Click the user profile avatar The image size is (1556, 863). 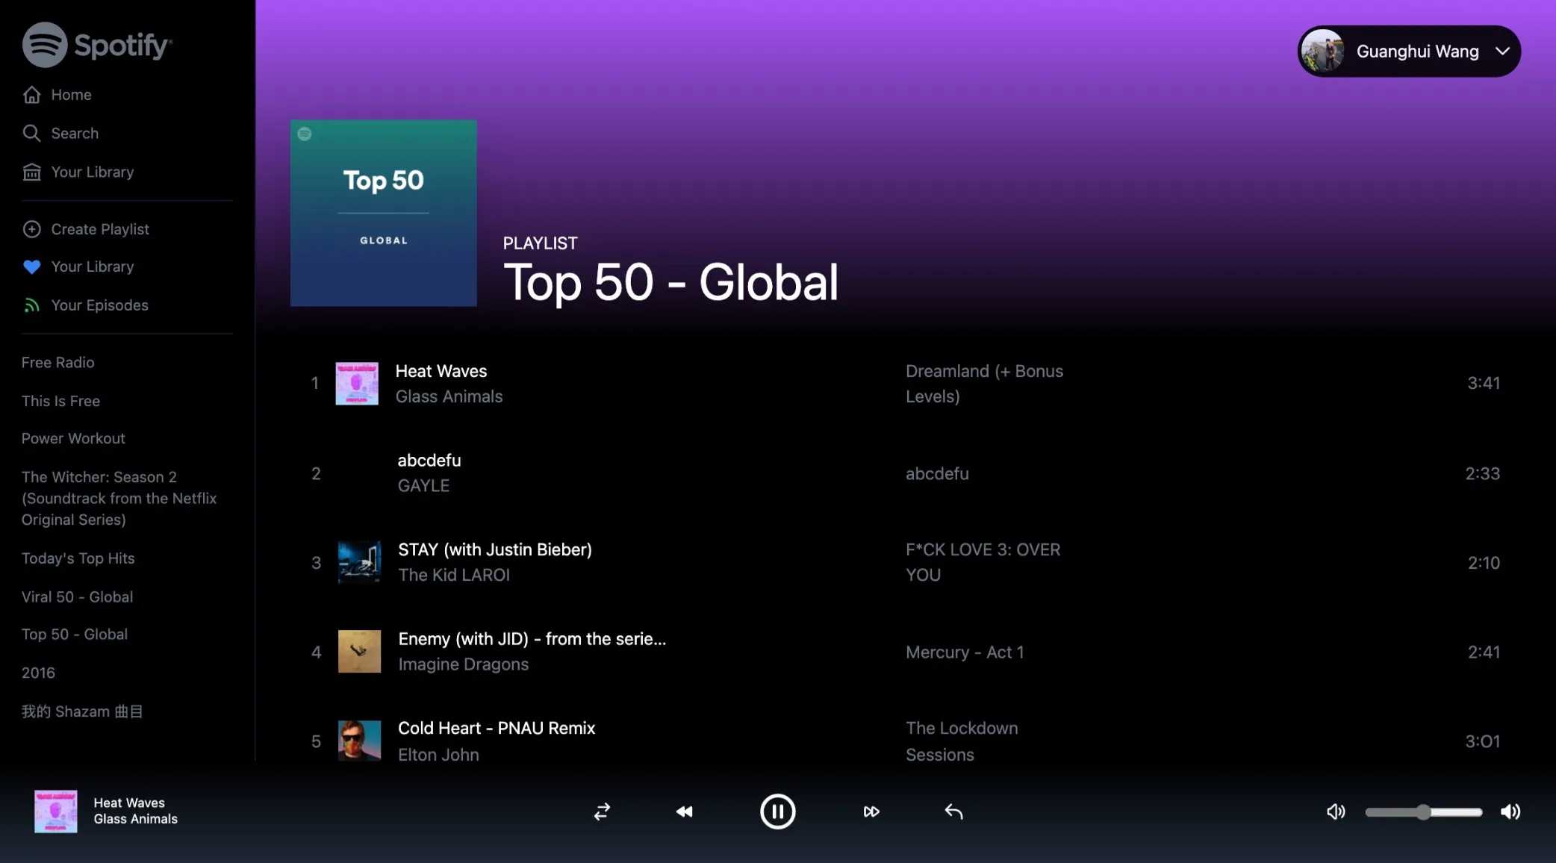click(1322, 51)
